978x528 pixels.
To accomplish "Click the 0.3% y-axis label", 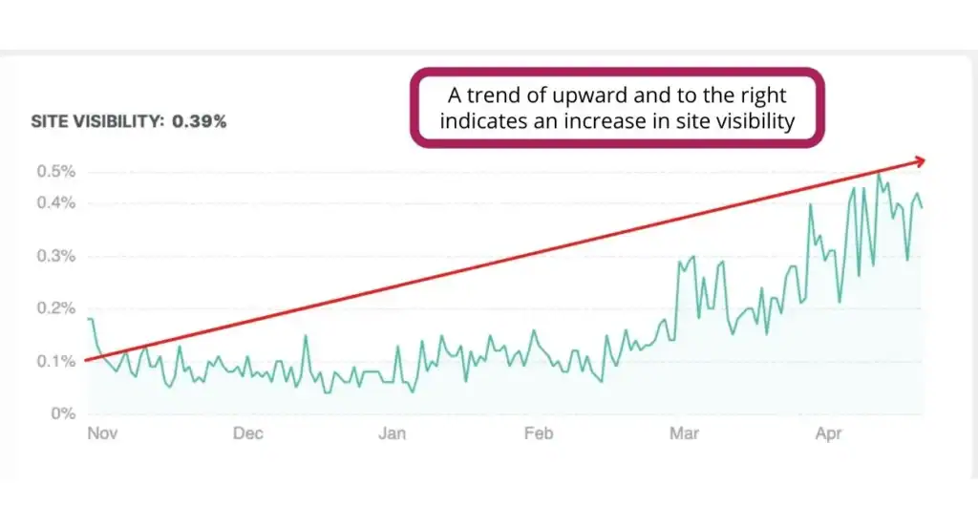I will tap(55, 256).
